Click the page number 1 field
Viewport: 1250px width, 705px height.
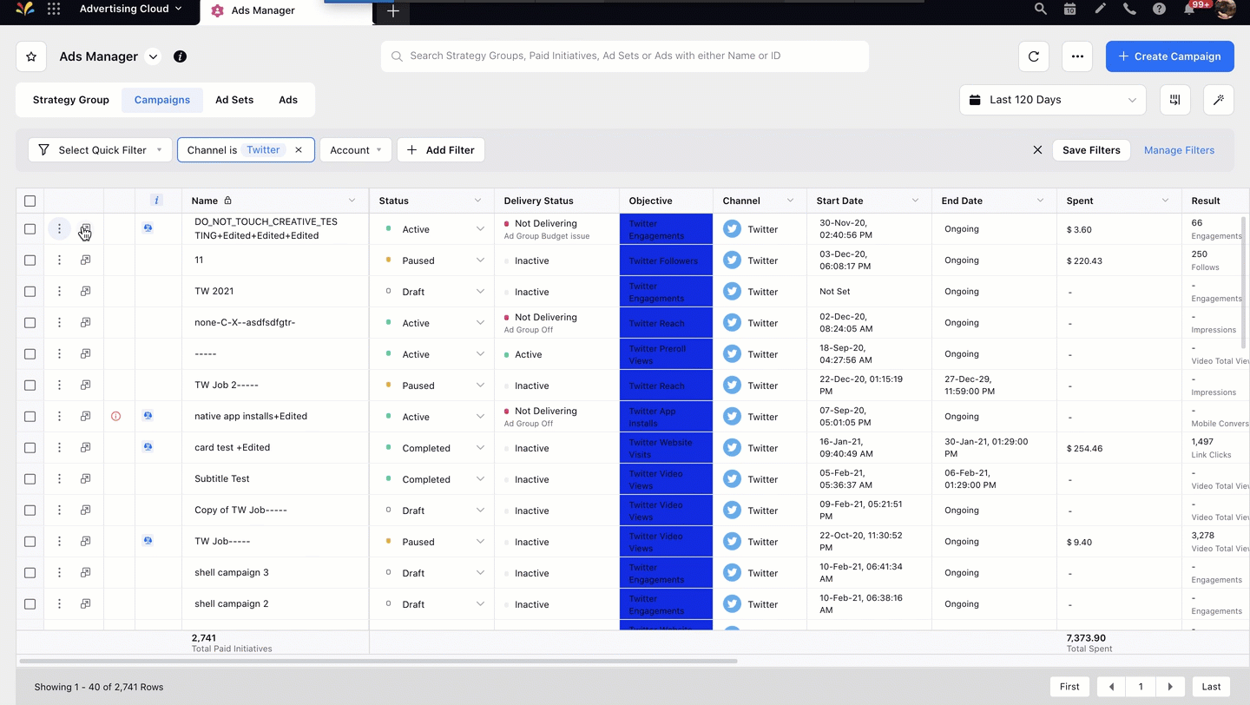(x=1141, y=687)
